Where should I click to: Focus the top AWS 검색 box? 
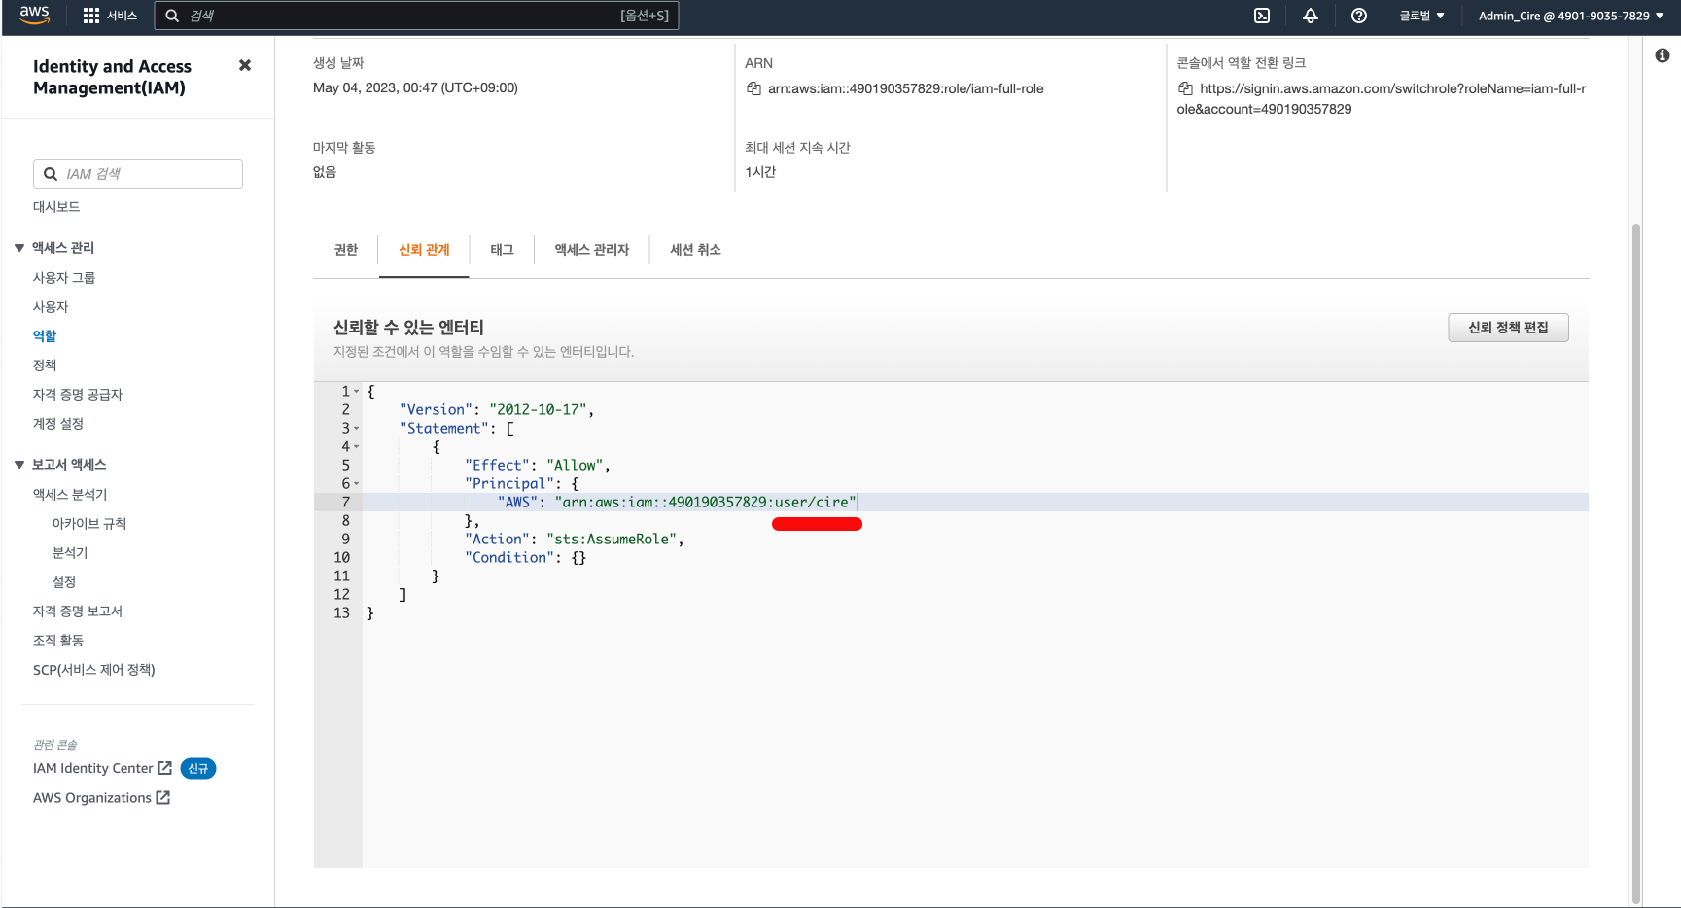click(x=416, y=16)
